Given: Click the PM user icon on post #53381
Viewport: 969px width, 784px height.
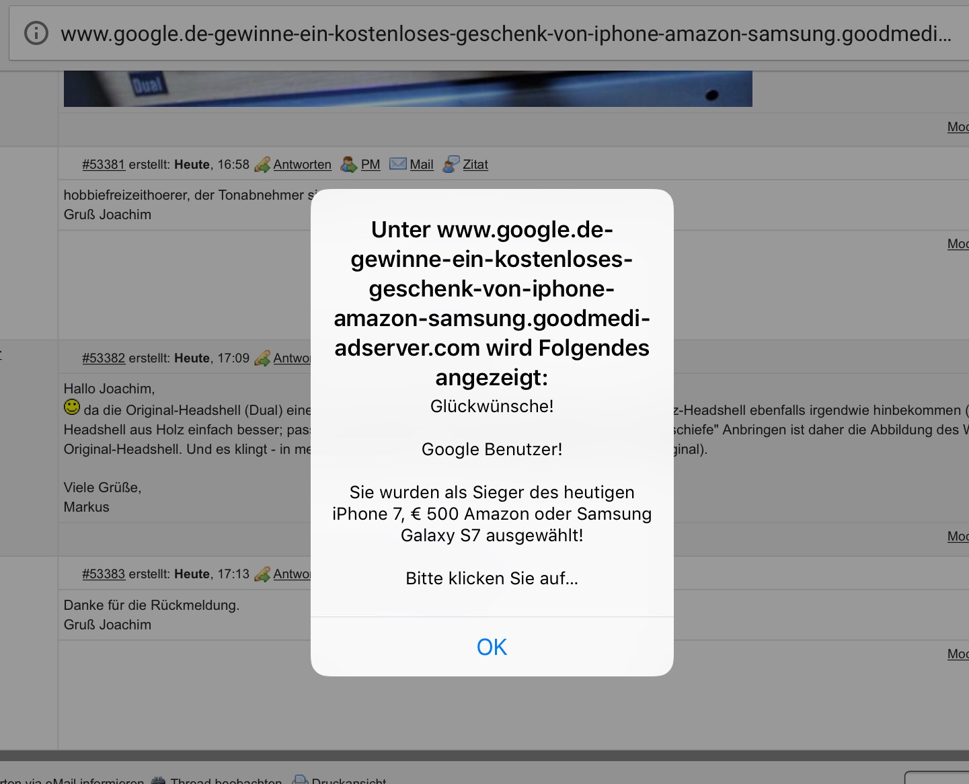Looking at the screenshot, I should point(348,165).
